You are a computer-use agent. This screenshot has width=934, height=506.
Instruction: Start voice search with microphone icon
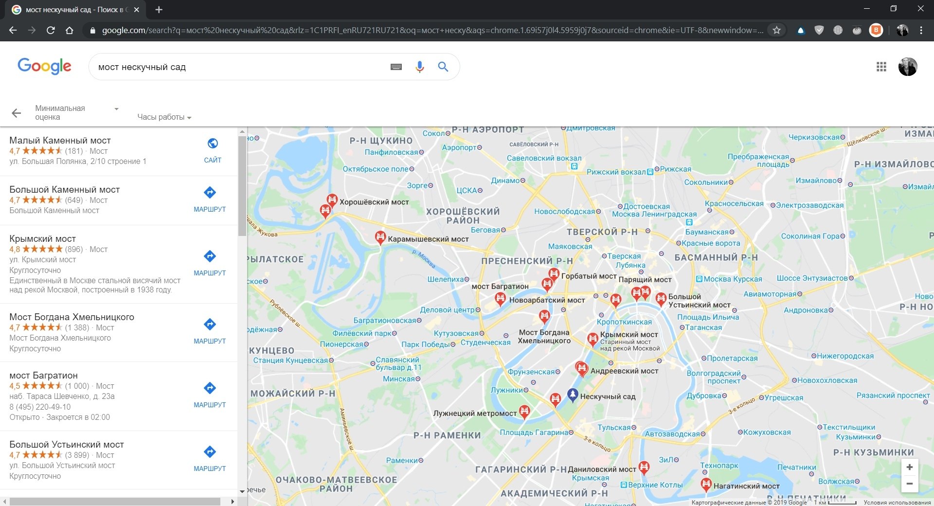[x=420, y=67]
